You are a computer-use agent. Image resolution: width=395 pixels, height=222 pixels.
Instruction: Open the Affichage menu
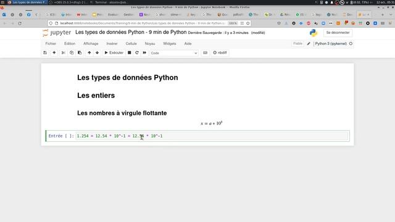click(91, 44)
